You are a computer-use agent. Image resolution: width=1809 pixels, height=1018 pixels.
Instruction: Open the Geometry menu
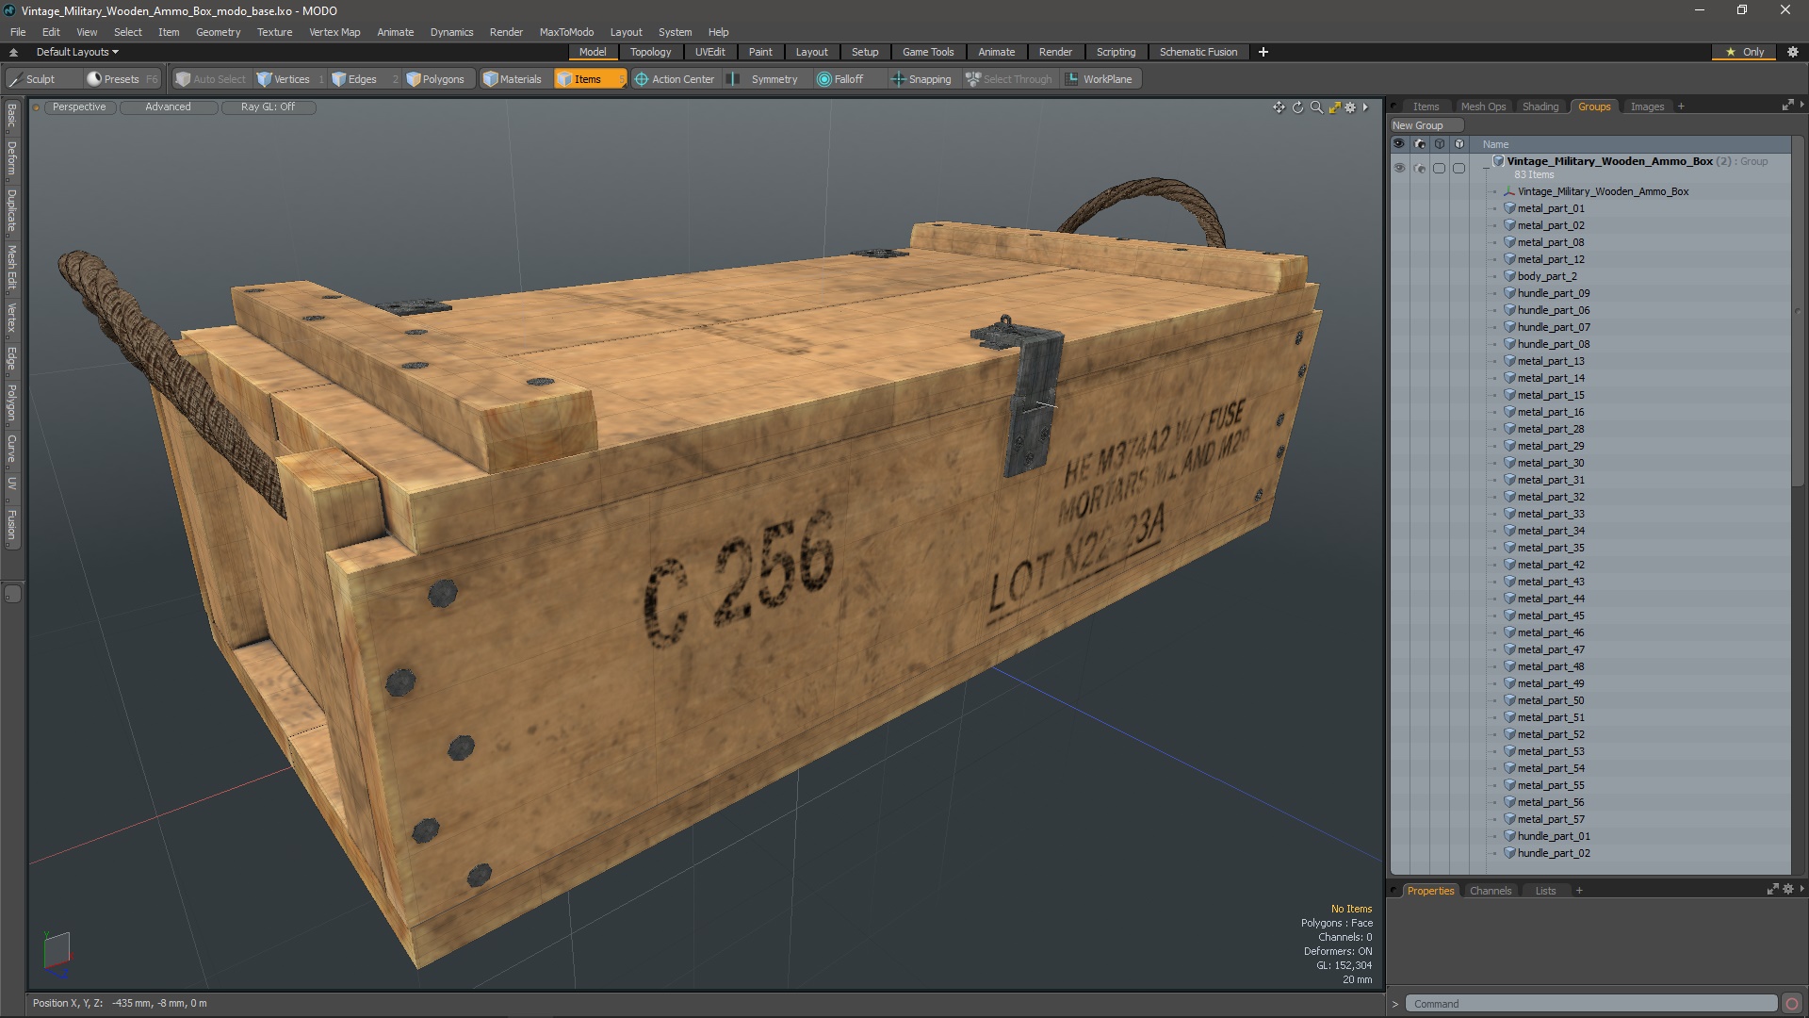pyautogui.click(x=218, y=32)
